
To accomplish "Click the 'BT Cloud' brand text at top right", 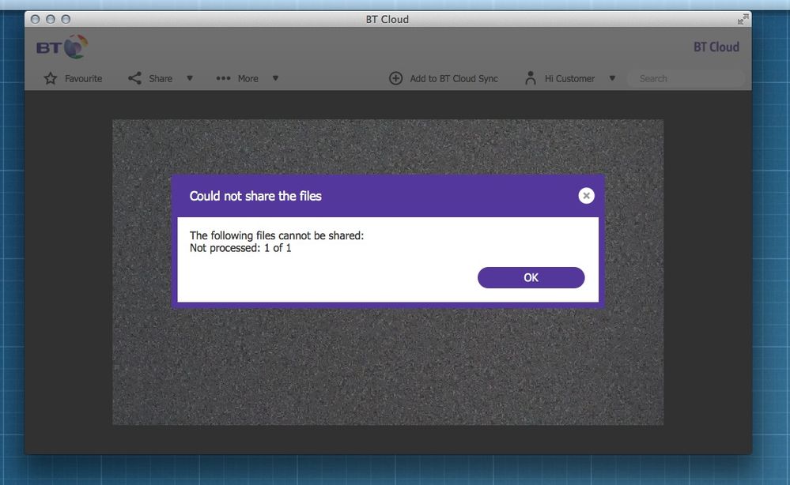I will [716, 47].
